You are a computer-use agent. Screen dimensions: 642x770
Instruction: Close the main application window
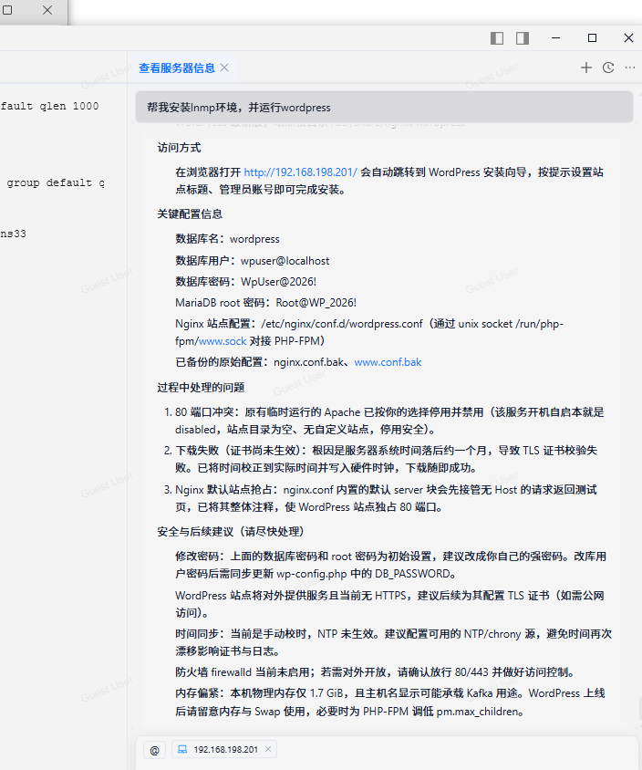(x=628, y=38)
